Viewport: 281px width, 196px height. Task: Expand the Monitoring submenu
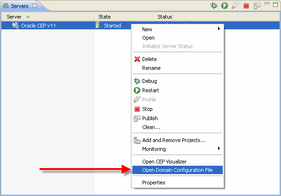coord(178,149)
